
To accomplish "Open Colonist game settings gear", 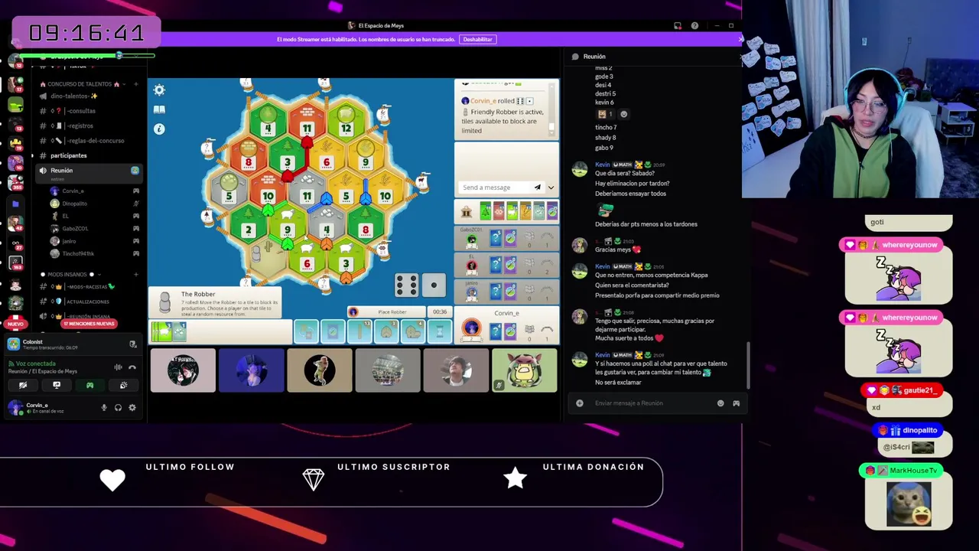I will (x=159, y=90).
